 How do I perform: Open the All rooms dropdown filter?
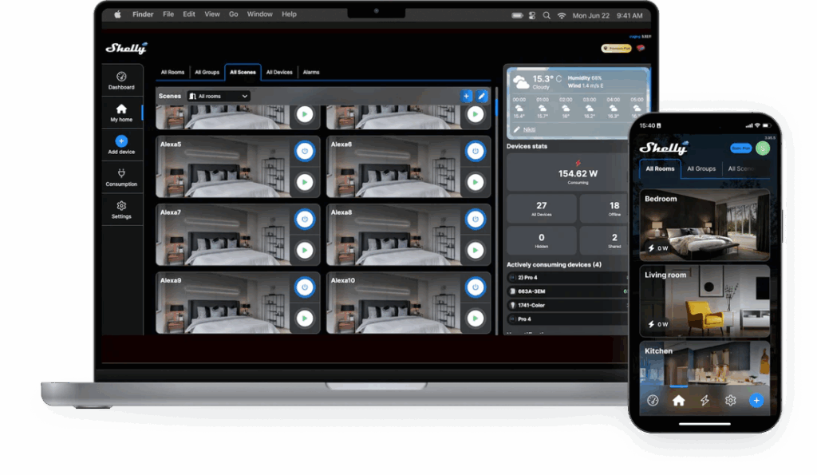tap(219, 96)
